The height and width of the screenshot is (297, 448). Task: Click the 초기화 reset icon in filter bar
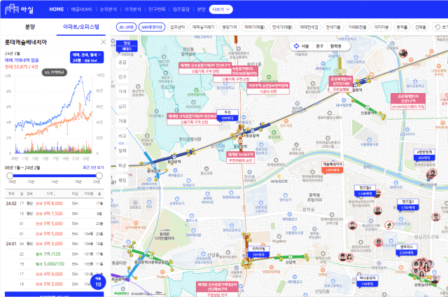(x=437, y=27)
